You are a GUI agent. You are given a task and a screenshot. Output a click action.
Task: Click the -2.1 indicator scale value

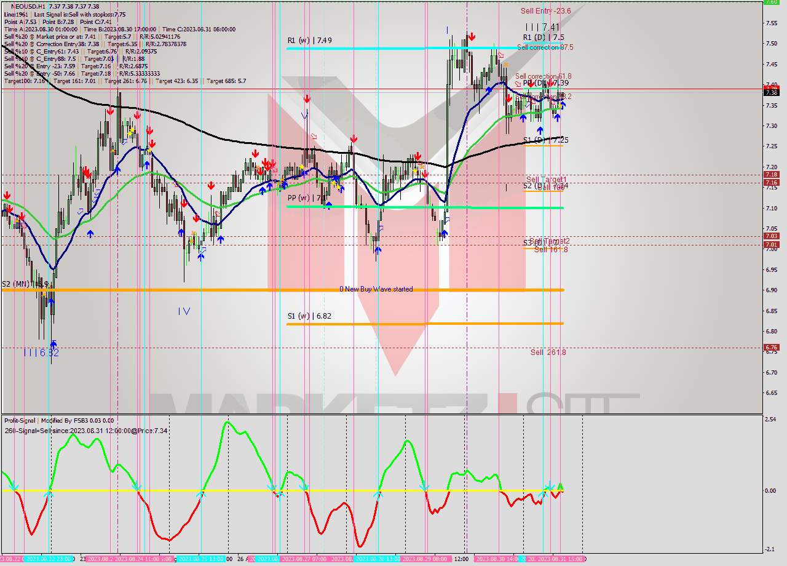point(771,549)
